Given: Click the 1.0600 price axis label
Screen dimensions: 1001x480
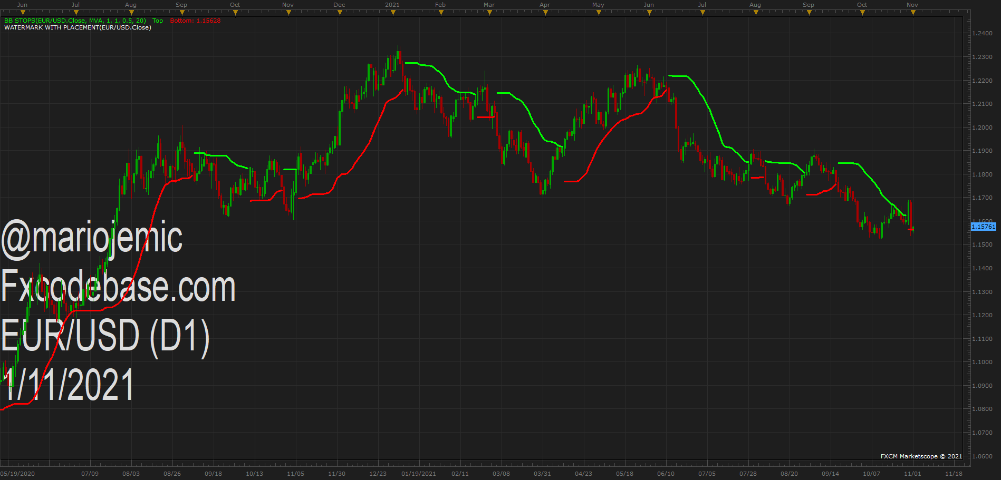Looking at the screenshot, I should click(982, 456).
